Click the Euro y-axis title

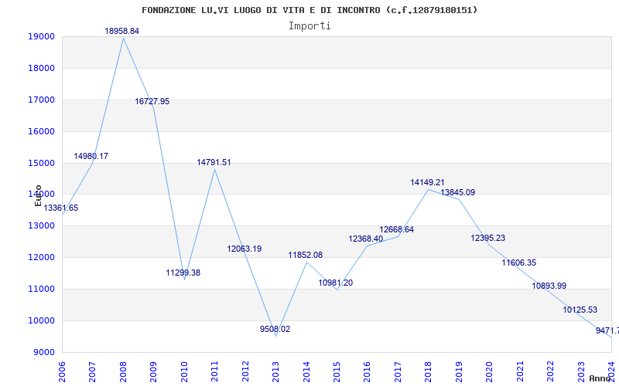pyautogui.click(x=38, y=195)
